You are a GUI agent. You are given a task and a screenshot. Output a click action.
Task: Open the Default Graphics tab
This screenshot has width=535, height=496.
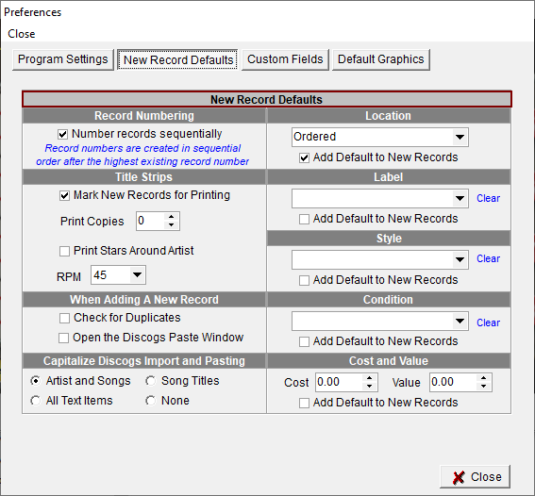pos(381,59)
